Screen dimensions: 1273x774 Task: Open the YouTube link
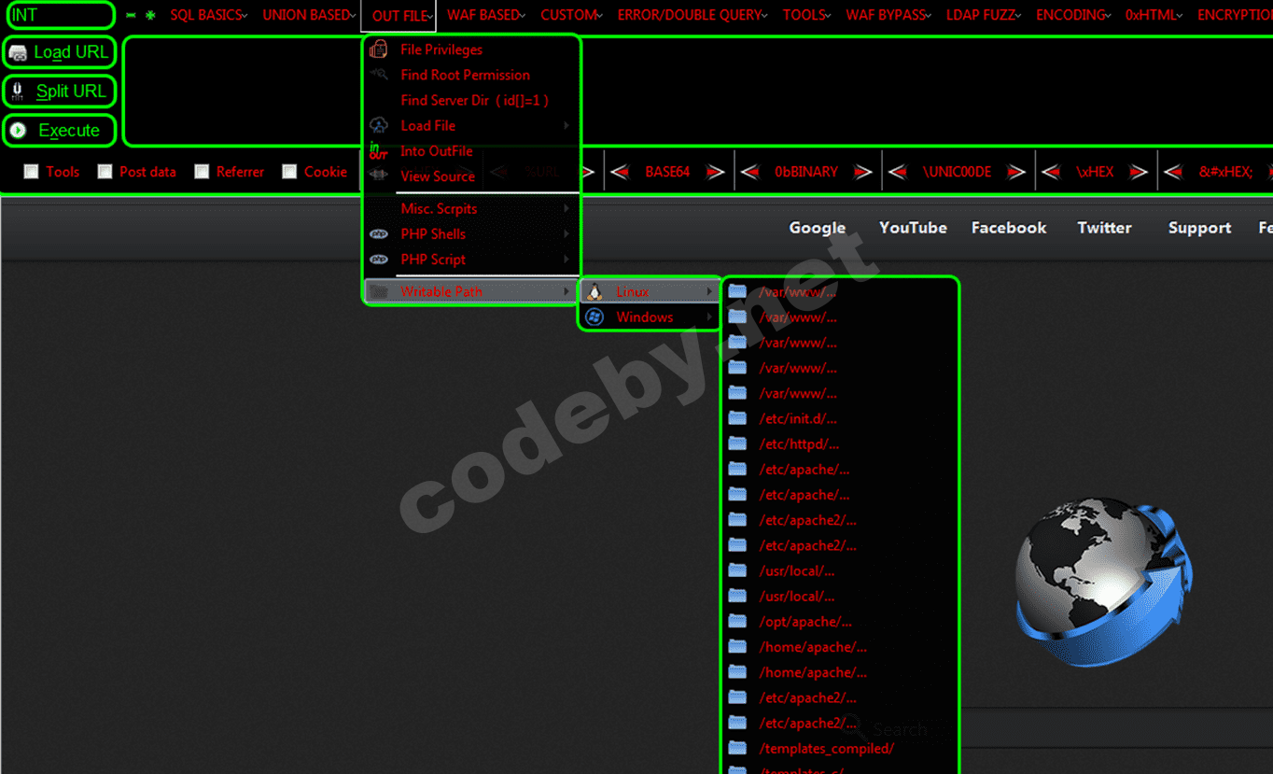[913, 228]
